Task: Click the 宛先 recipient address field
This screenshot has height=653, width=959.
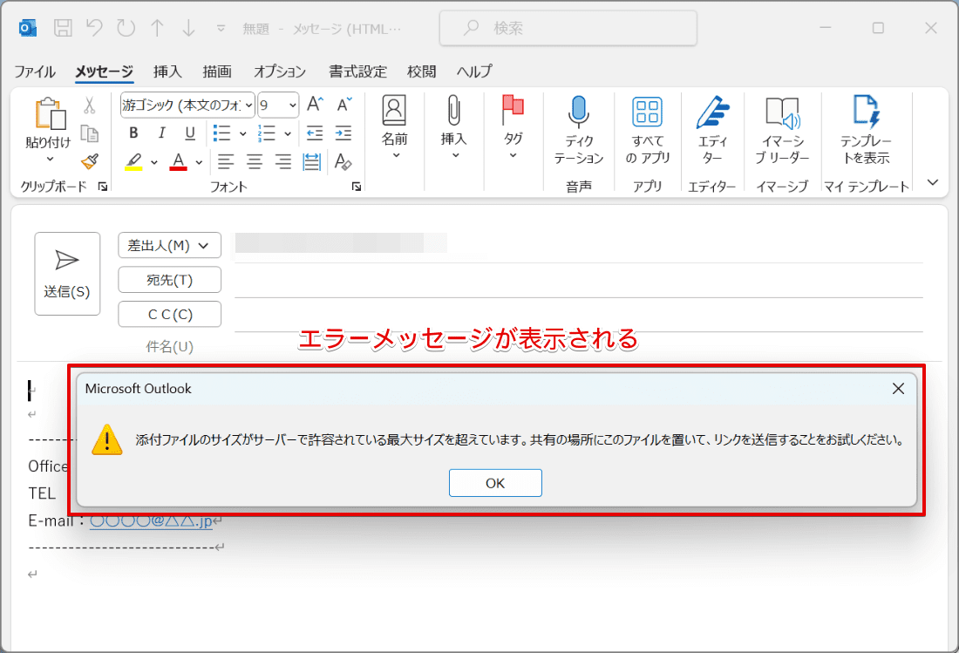Action: [x=579, y=281]
